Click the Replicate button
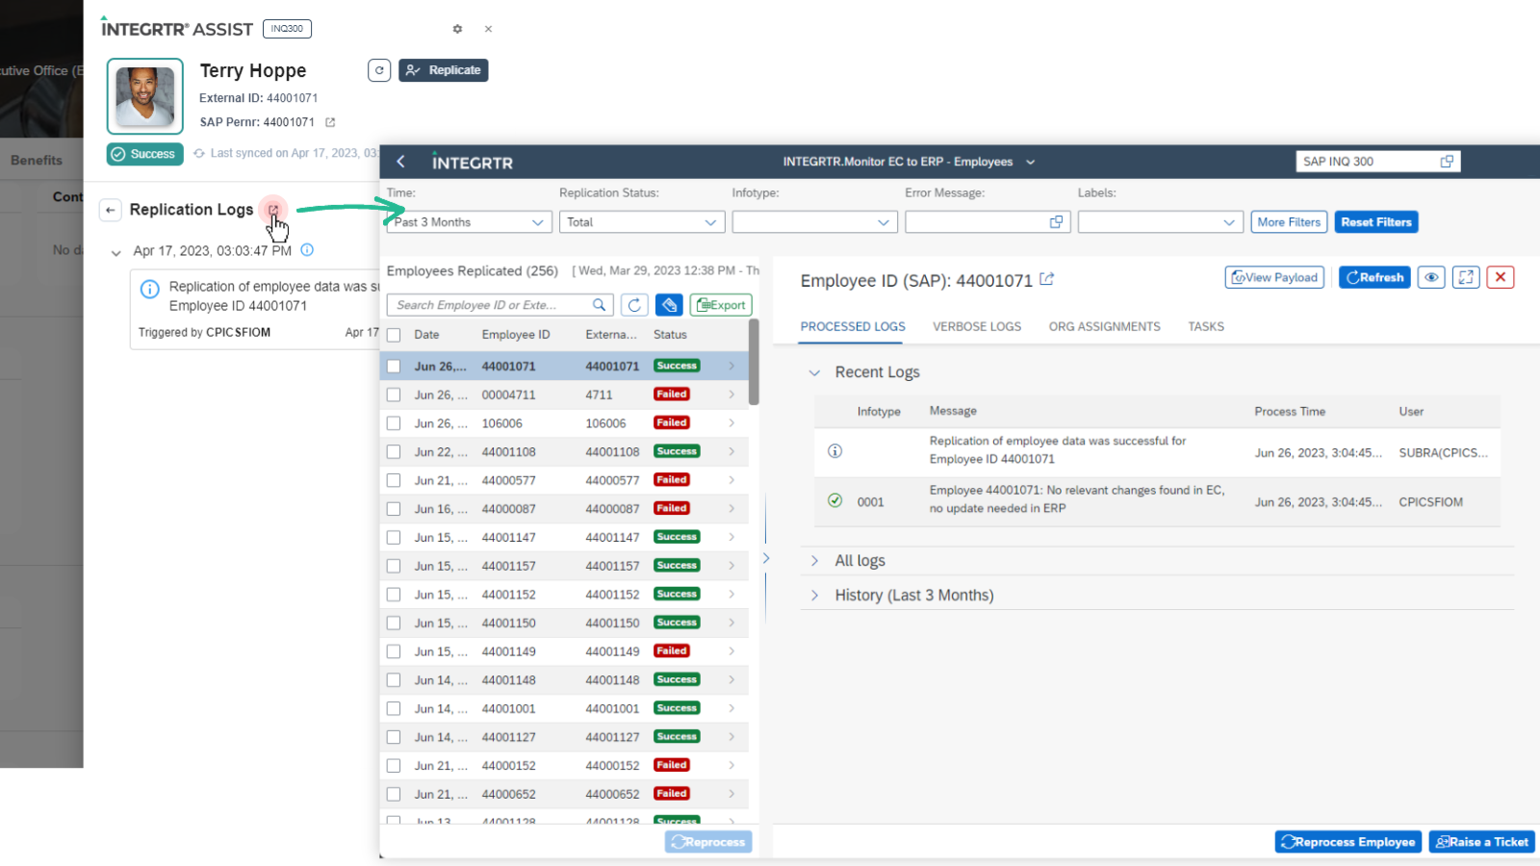This screenshot has height=866, width=1540. (x=444, y=70)
